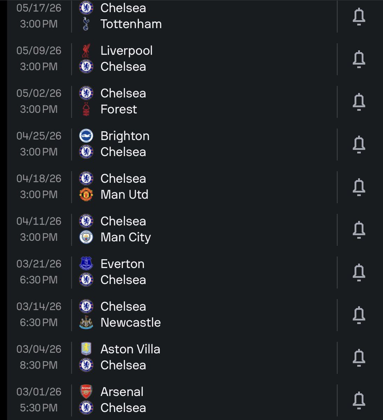
Task: Enable bell for Chelsea vs Newcastle match
Action: [359, 315]
